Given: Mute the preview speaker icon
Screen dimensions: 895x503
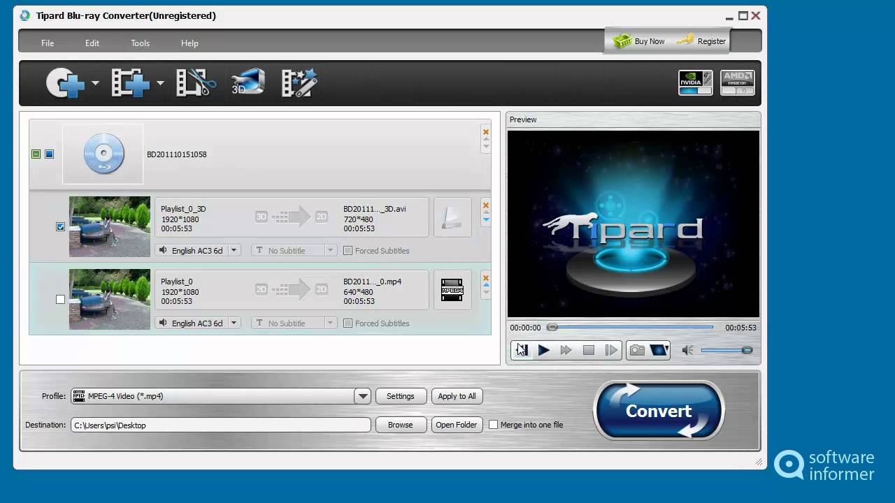Looking at the screenshot, I should tap(687, 350).
